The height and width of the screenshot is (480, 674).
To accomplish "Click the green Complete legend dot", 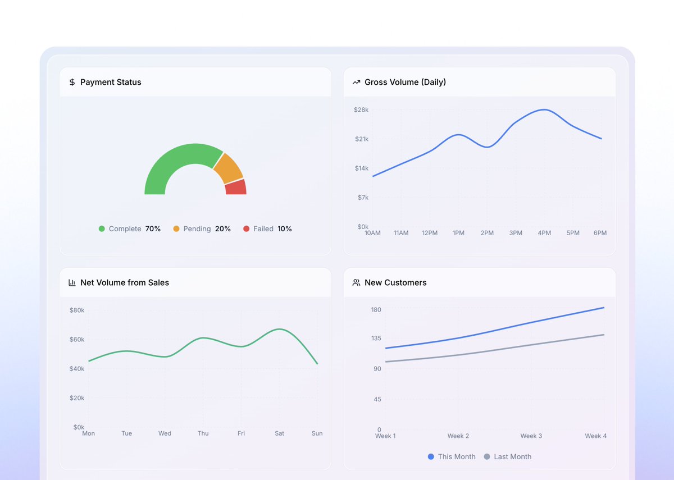I will tap(102, 229).
